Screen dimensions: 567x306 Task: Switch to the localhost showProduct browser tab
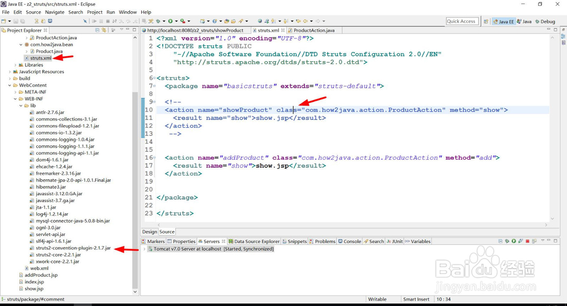[195, 31]
